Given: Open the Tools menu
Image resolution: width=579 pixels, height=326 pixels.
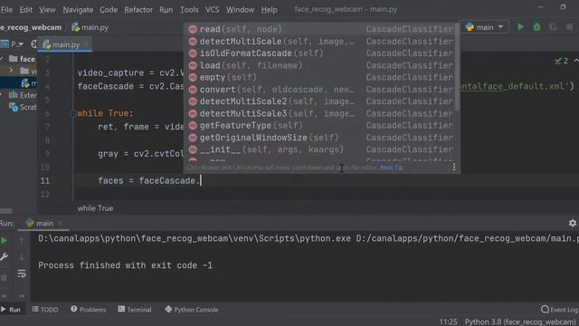Looking at the screenshot, I should [x=189, y=10].
